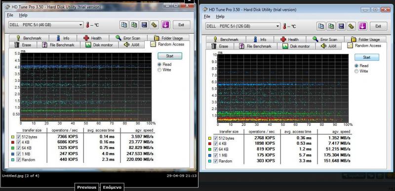This screenshot has width=395, height=191.
Task: Switch to AAM tab in right window
Action: point(329,46)
